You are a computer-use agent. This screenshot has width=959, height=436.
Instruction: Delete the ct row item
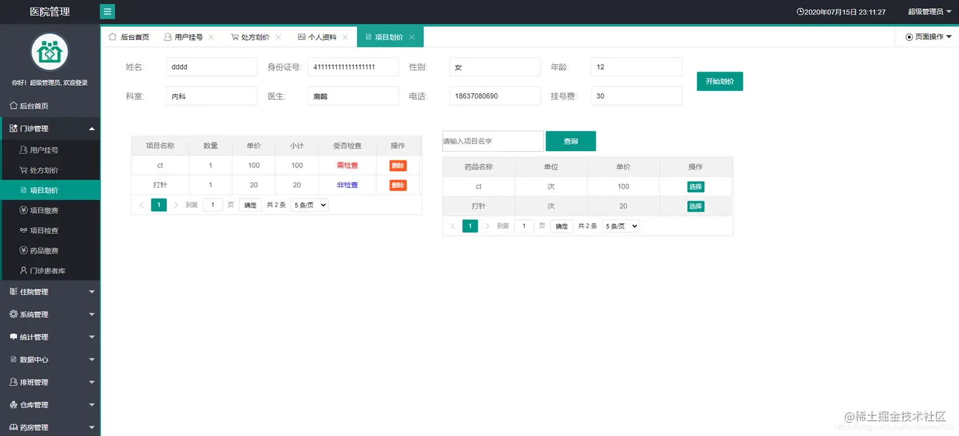pos(398,165)
